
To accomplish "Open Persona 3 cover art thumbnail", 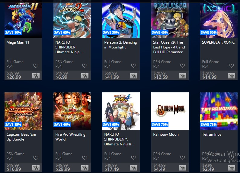I will pos(121,19).
